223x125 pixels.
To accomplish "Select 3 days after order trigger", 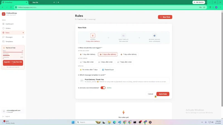I will click(x=105, y=62).
